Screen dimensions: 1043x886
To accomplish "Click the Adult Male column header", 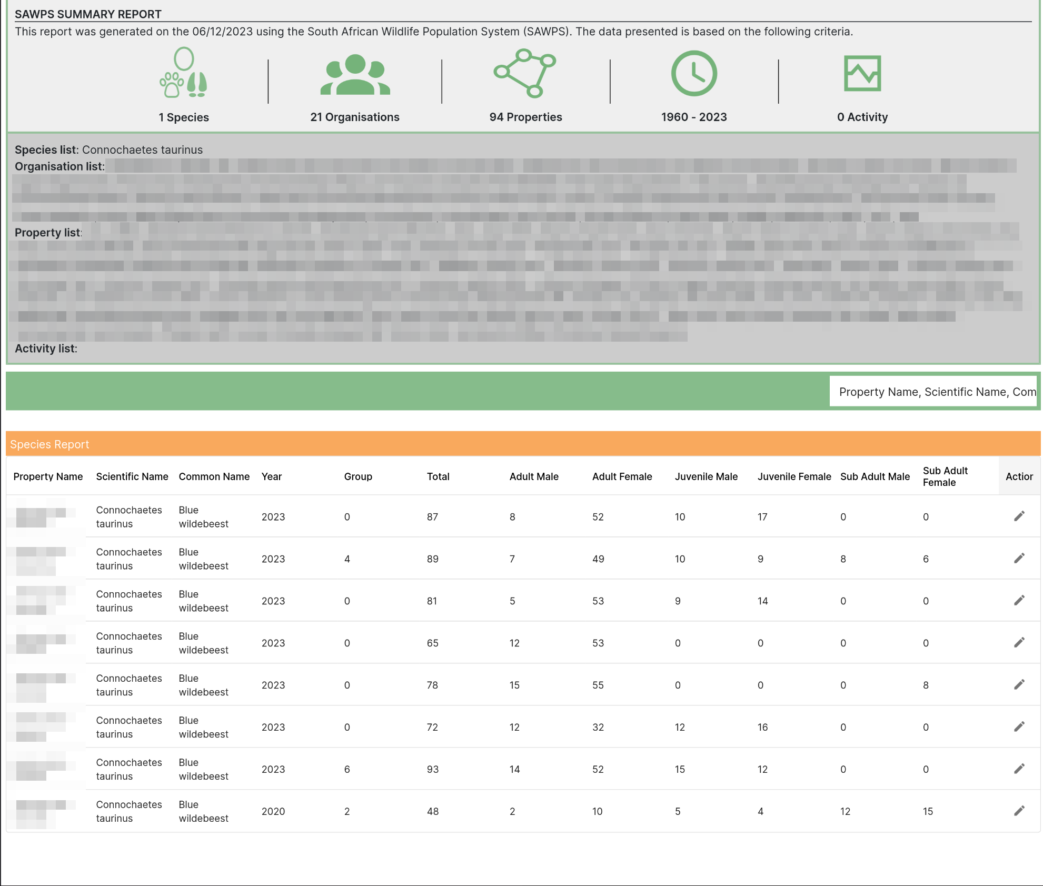I will tap(534, 476).
